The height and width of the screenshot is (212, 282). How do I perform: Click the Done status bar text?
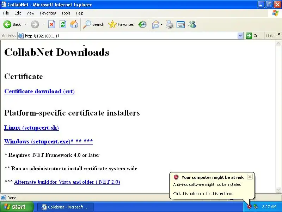point(12,198)
